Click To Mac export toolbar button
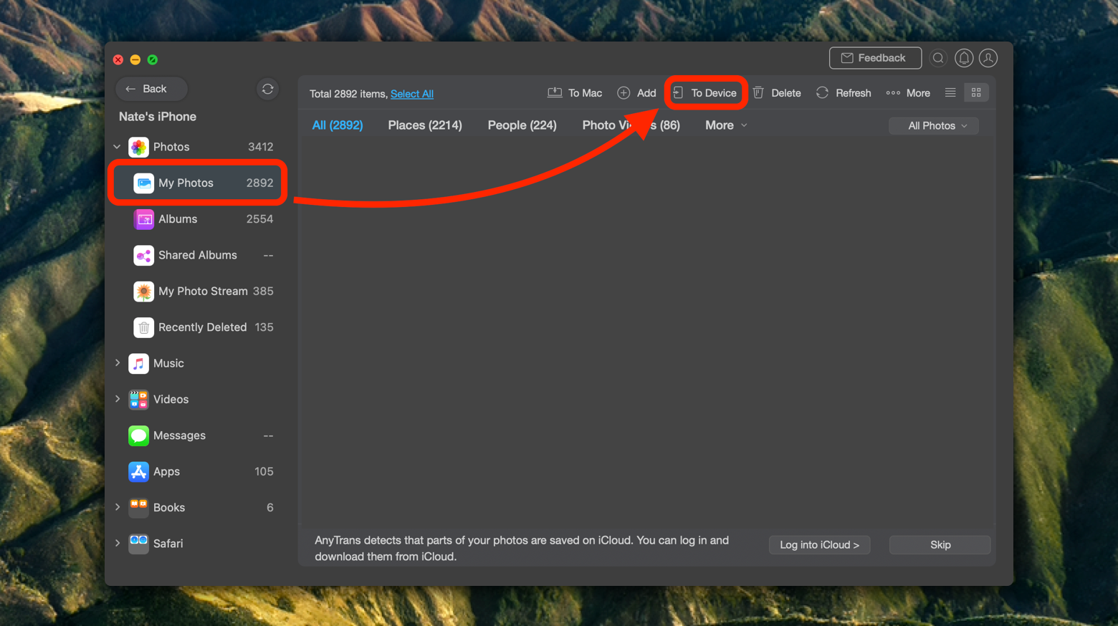 (x=575, y=93)
